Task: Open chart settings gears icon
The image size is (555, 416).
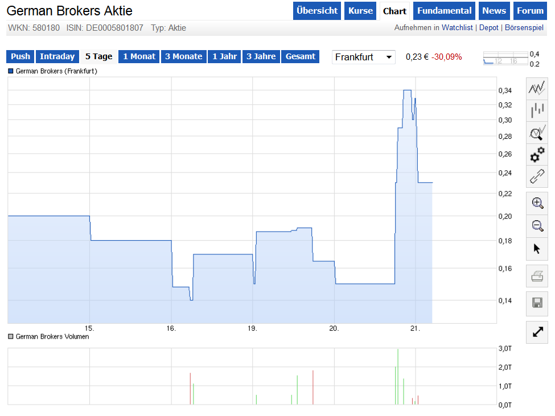Action: [x=537, y=155]
